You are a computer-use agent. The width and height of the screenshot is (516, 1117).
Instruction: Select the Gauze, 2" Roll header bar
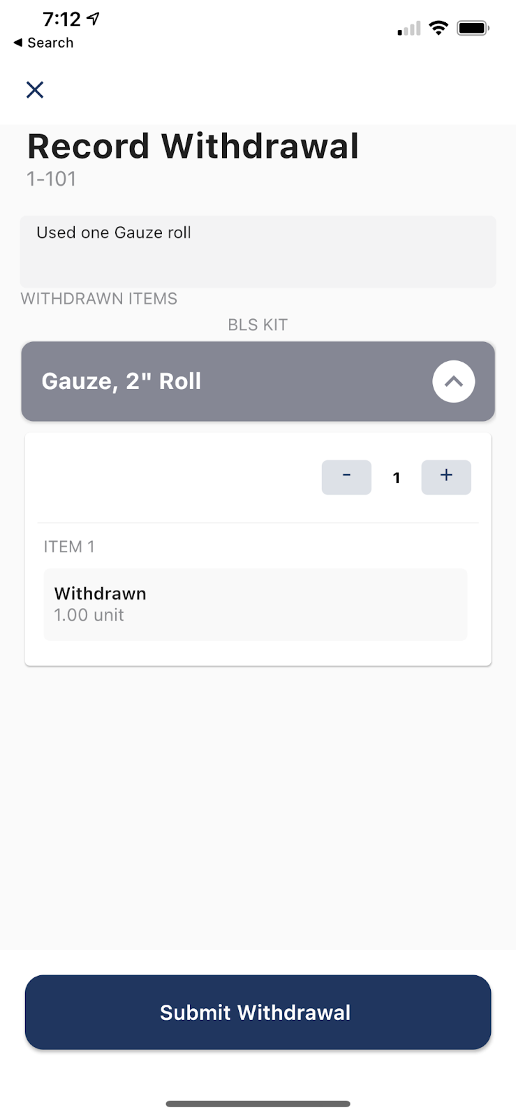click(x=258, y=381)
